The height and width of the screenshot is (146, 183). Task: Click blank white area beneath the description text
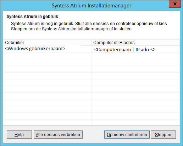coord(91,35)
